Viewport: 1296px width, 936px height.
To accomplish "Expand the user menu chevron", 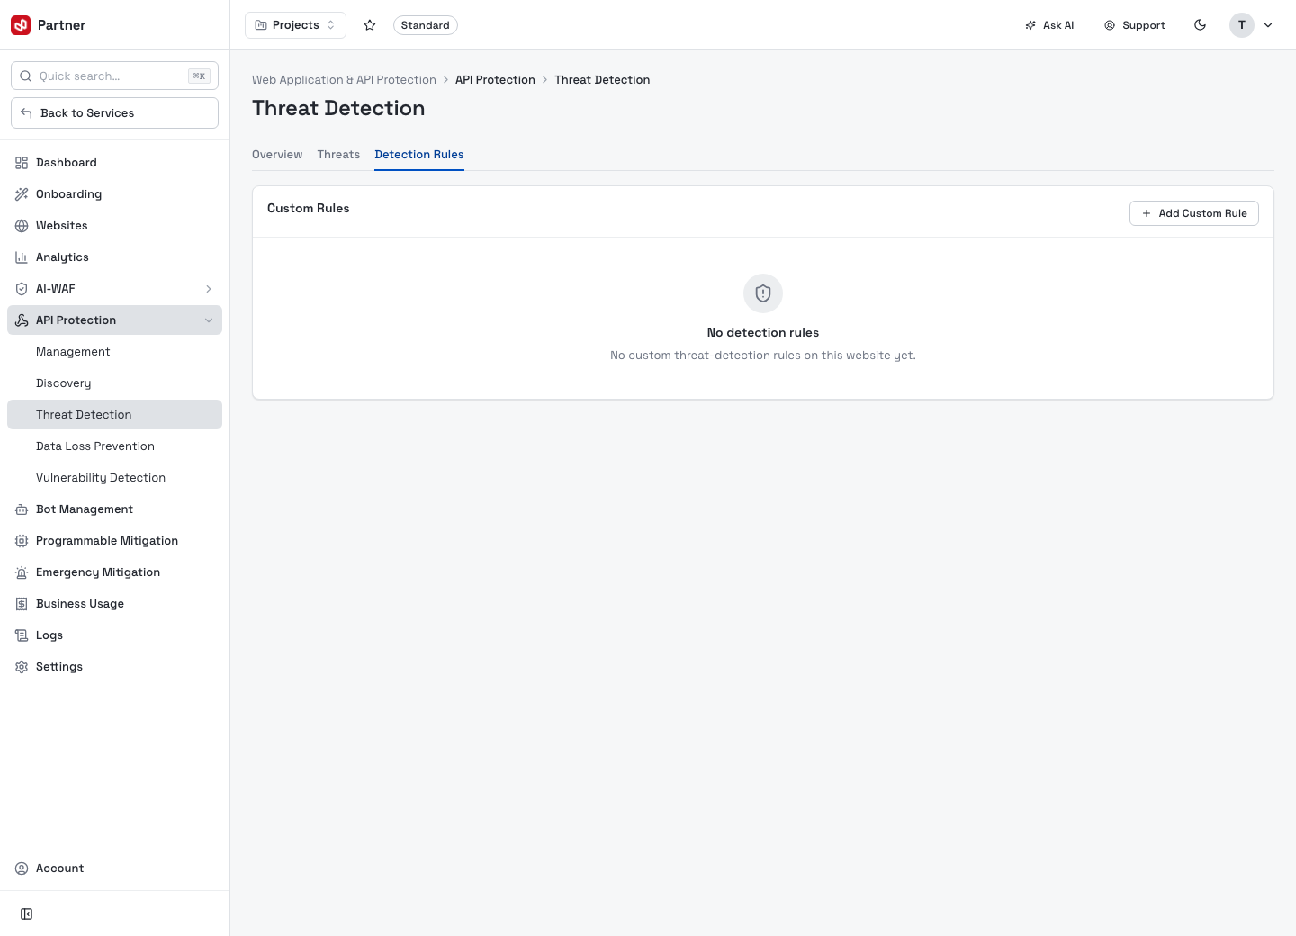I will (1268, 25).
